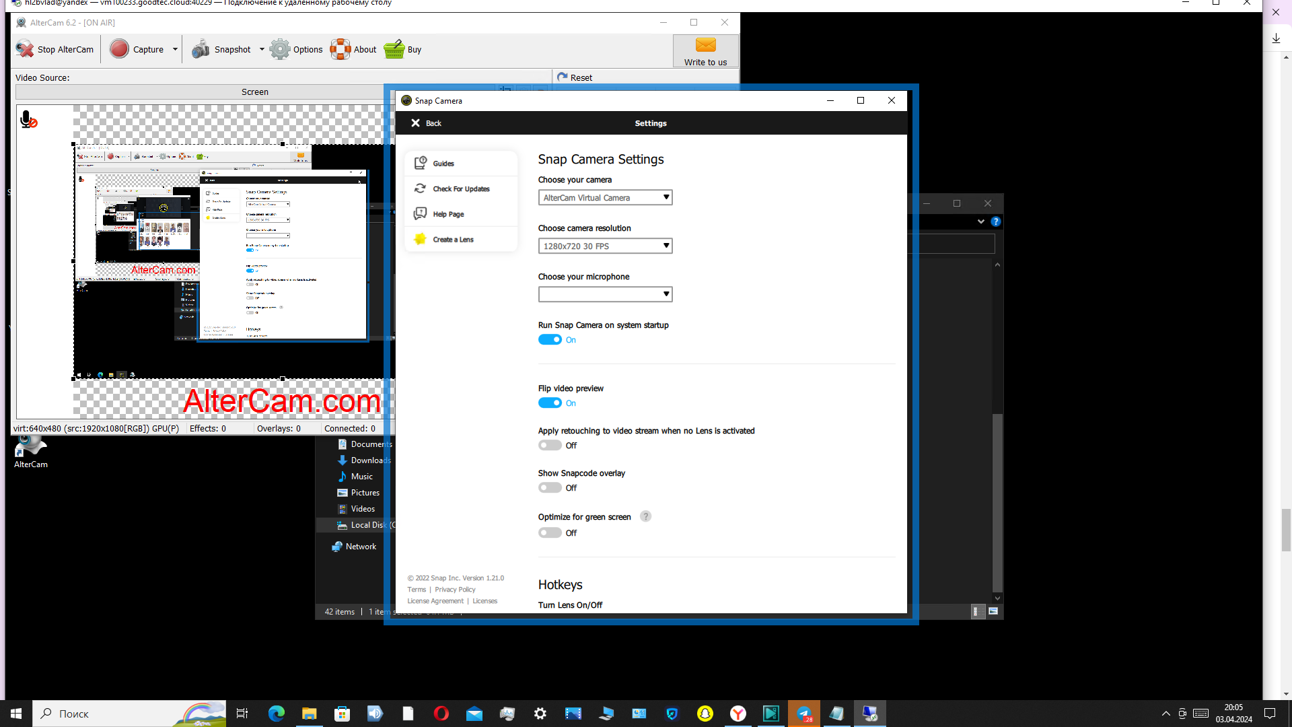Viewport: 1292px width, 727px height.
Task: Open the AlterCam Virtual Camera dropdown
Action: 605,197
